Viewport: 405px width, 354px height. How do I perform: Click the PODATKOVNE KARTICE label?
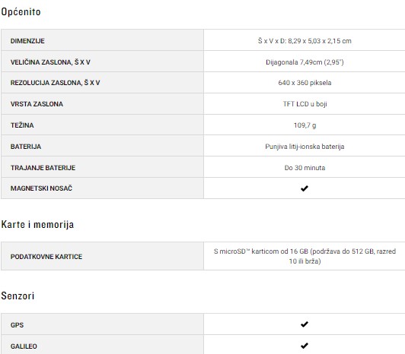pos(46,257)
